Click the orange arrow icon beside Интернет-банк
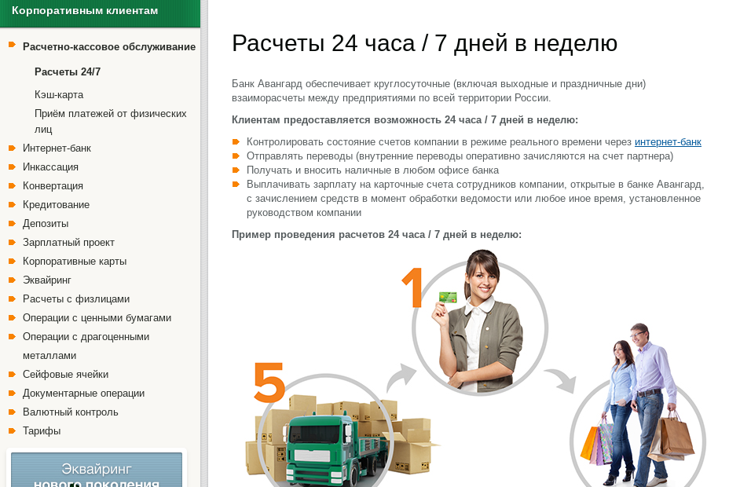This screenshot has height=487, width=729. click(x=13, y=148)
